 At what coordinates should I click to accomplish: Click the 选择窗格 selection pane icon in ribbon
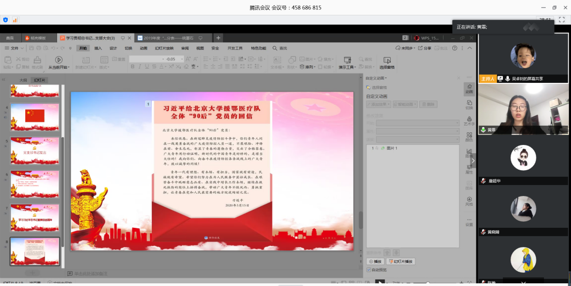click(387, 60)
